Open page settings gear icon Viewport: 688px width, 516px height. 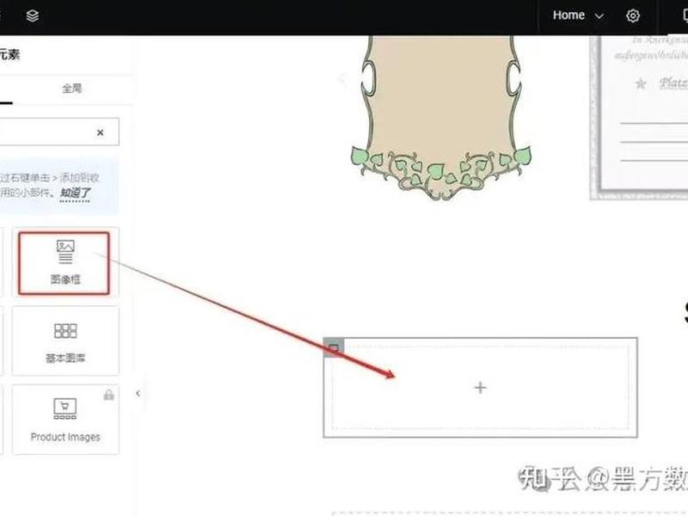(633, 16)
